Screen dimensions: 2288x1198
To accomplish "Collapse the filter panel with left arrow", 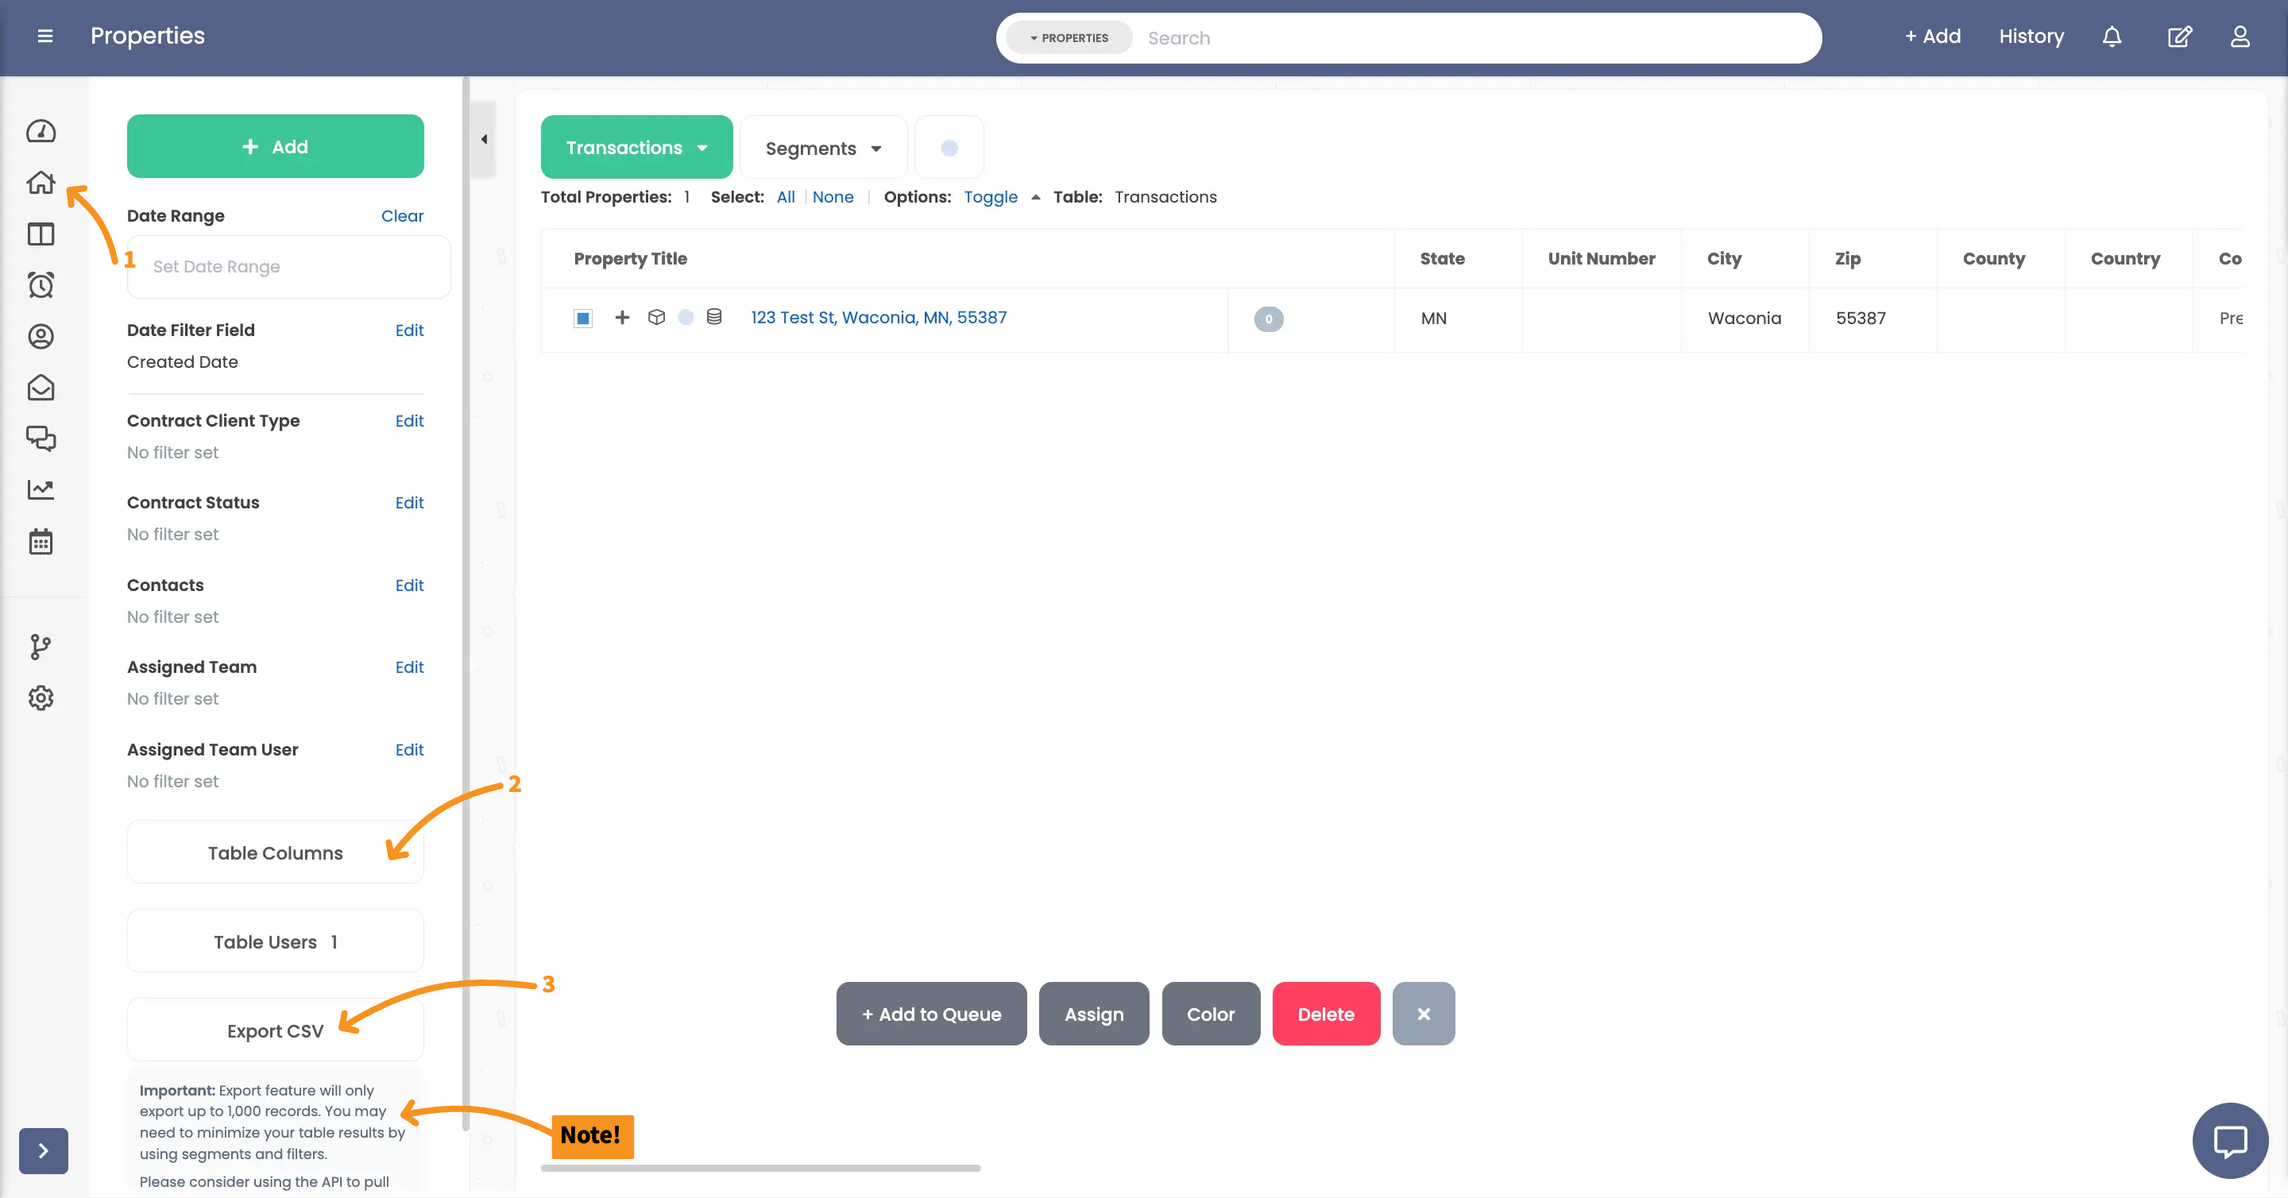I will point(484,140).
